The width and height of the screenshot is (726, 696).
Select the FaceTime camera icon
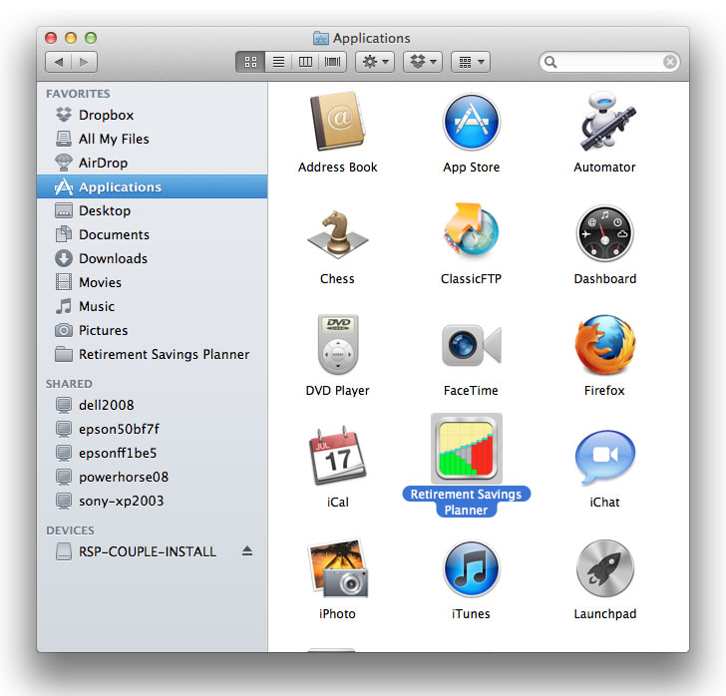click(x=471, y=345)
